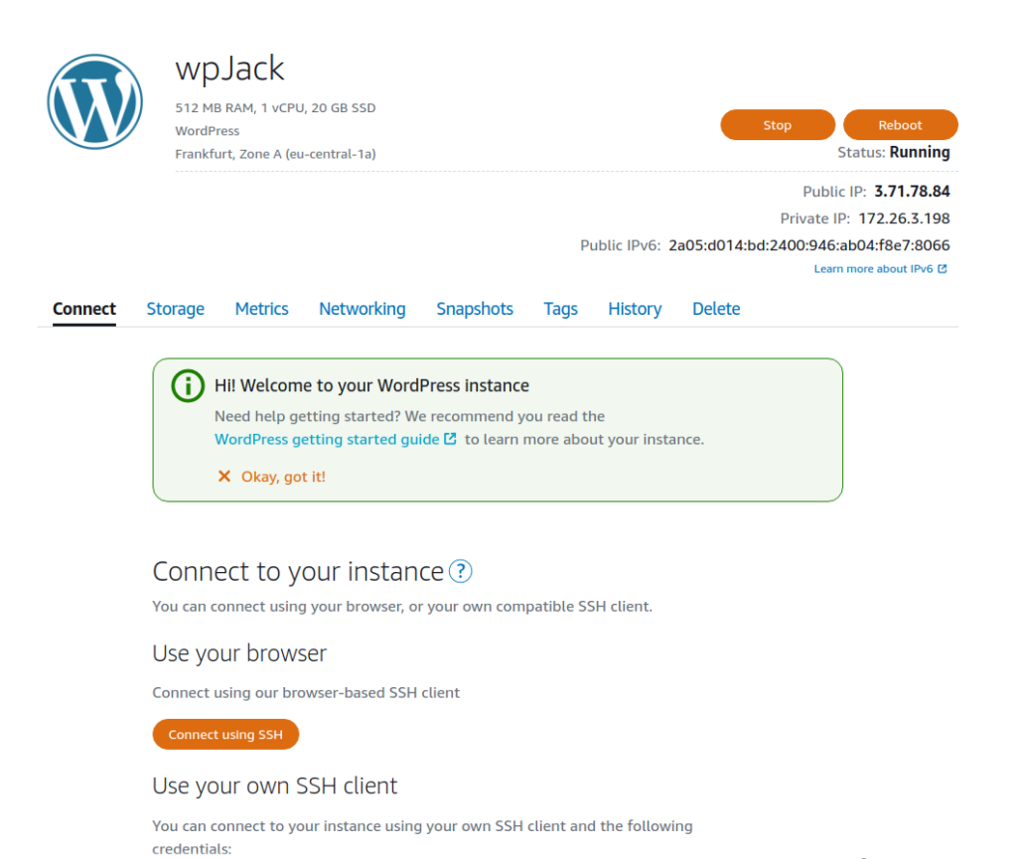Open the Metrics tab
The height and width of the screenshot is (859, 1017).
[261, 309]
